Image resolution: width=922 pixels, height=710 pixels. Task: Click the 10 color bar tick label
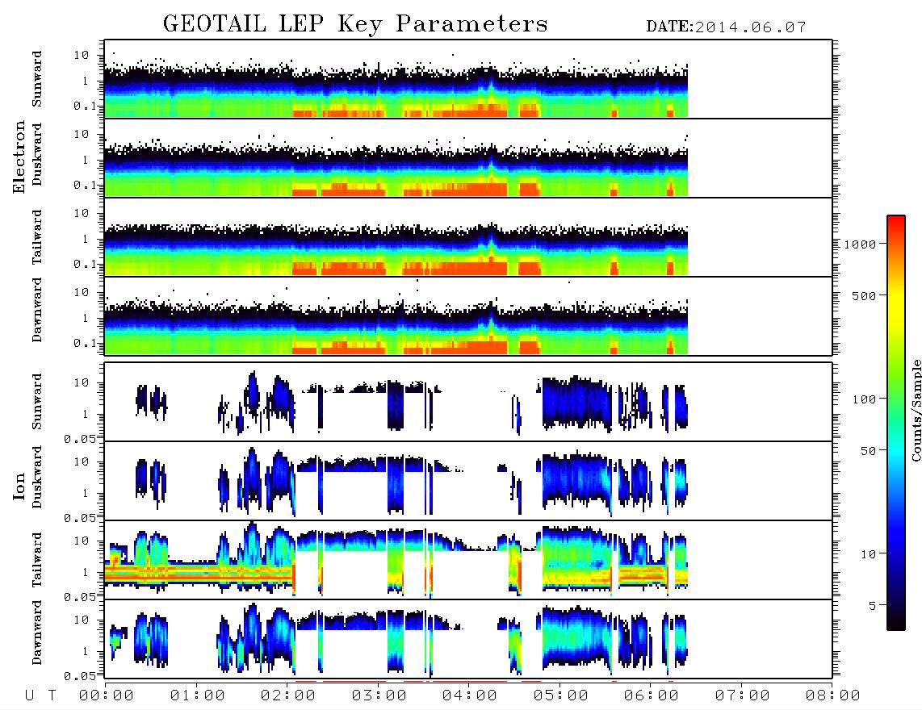tap(868, 554)
